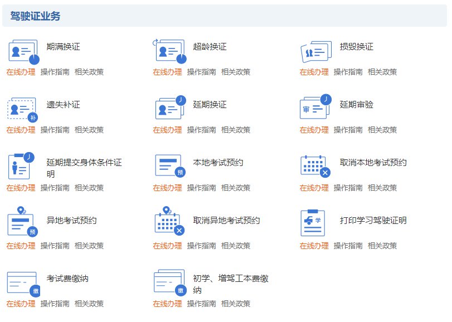Open 相关政策 under 损毁换证
The height and width of the screenshot is (322, 452).
pos(382,72)
